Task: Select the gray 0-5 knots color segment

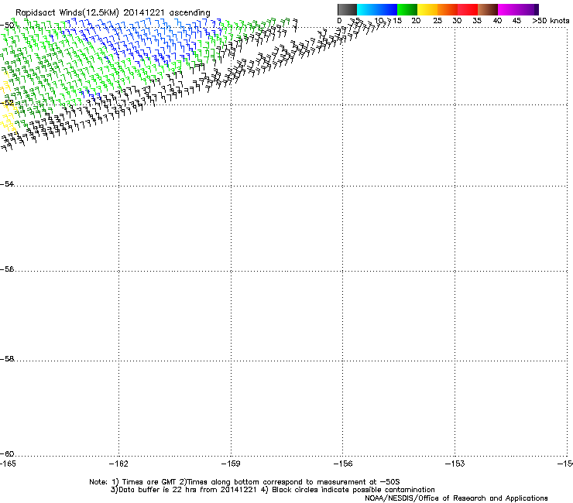Action: click(347, 9)
